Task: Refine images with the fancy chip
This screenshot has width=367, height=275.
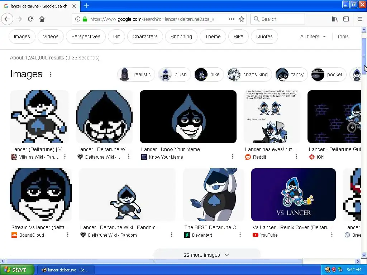Action: [291, 74]
